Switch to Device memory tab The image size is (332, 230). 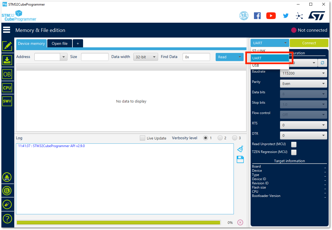pos(31,43)
